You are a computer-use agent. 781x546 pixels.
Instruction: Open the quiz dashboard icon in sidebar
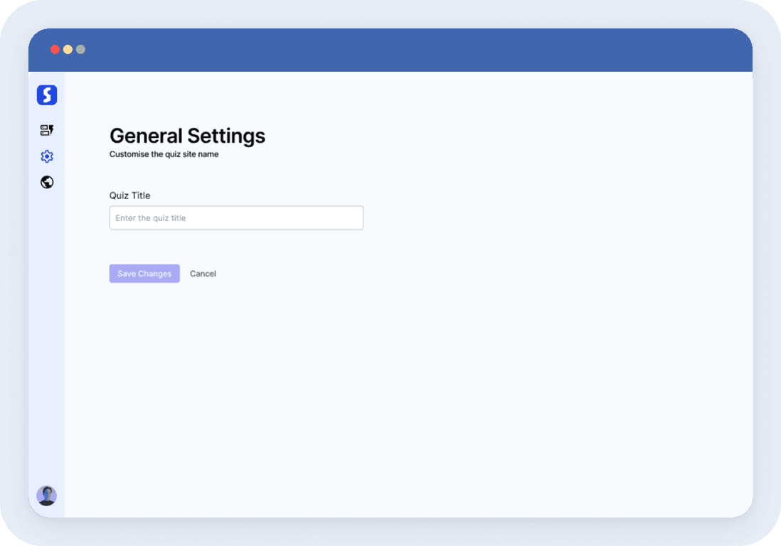click(47, 130)
